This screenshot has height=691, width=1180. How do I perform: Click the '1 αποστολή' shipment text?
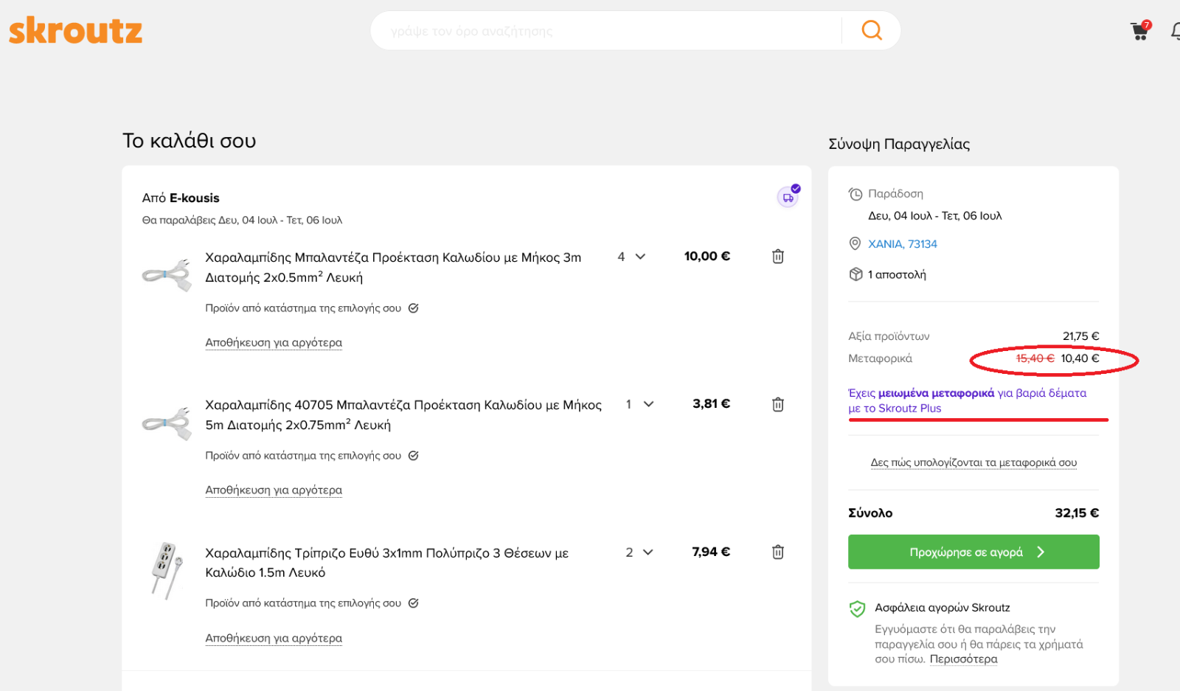(897, 274)
